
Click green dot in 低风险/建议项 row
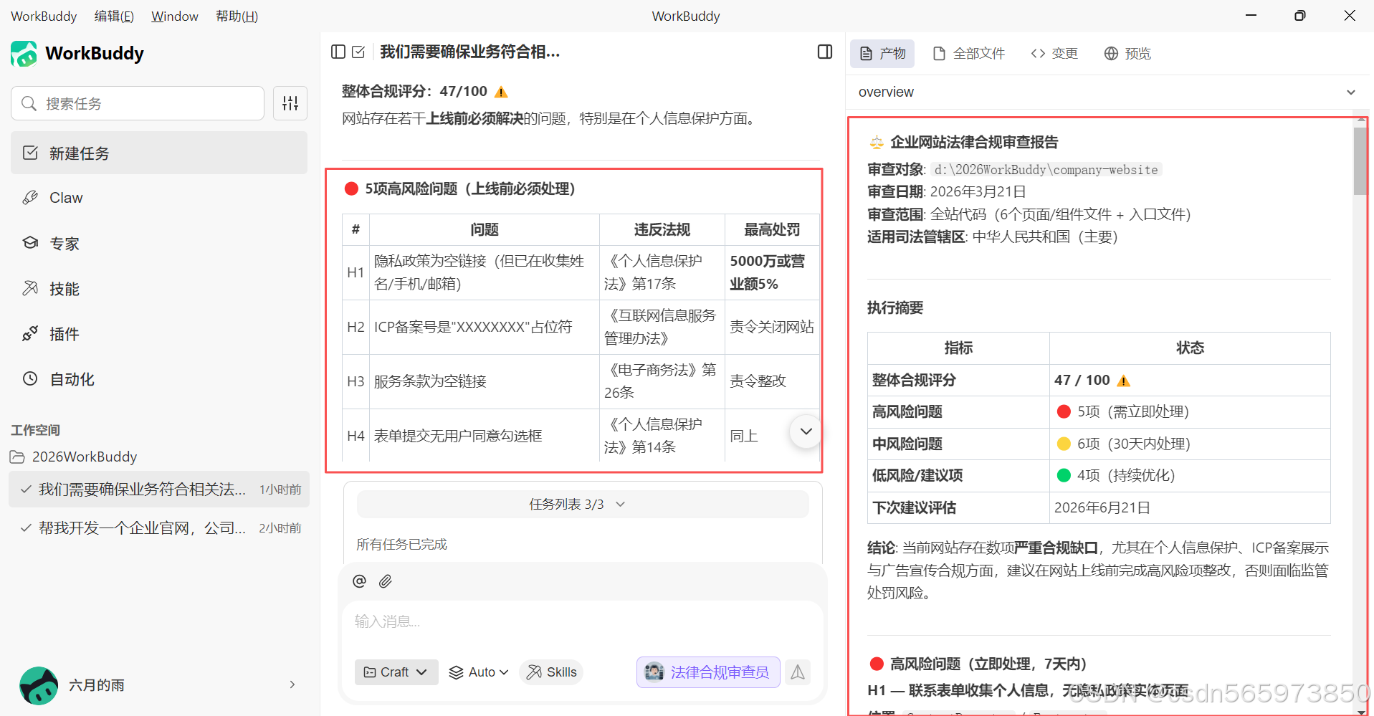[1064, 475]
